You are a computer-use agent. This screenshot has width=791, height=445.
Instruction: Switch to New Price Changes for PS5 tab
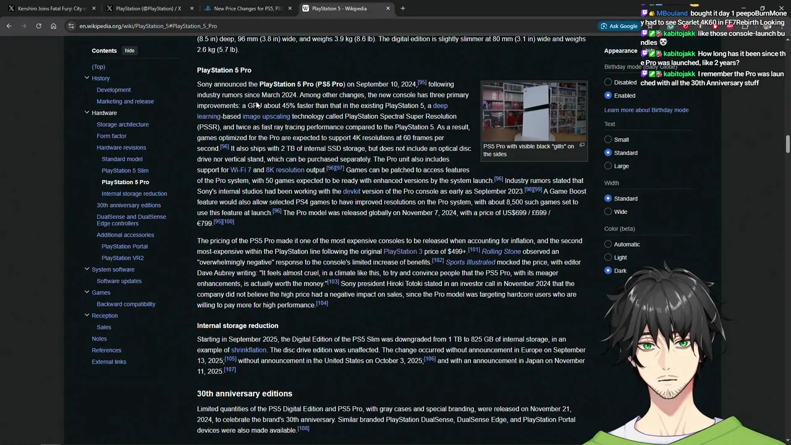[x=246, y=9]
